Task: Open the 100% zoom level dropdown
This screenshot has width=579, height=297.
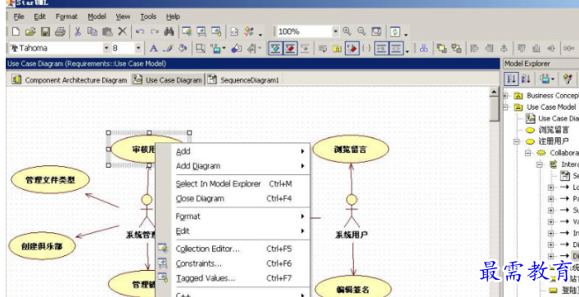Action: 335,32
